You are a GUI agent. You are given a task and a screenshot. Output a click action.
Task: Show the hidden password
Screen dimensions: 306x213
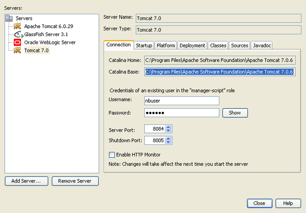point(235,113)
